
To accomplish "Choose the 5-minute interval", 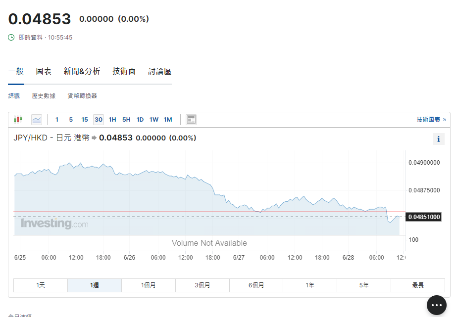I will (71, 120).
